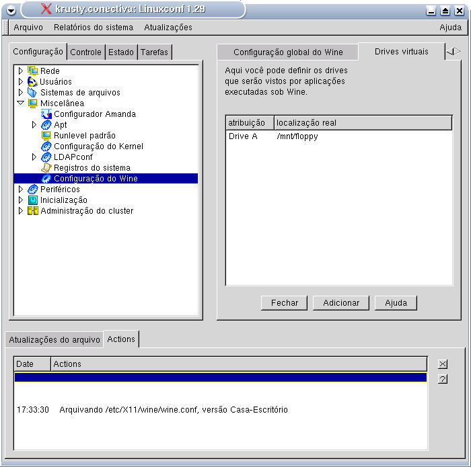Expand the LDAPconf tree node

pos(34,157)
